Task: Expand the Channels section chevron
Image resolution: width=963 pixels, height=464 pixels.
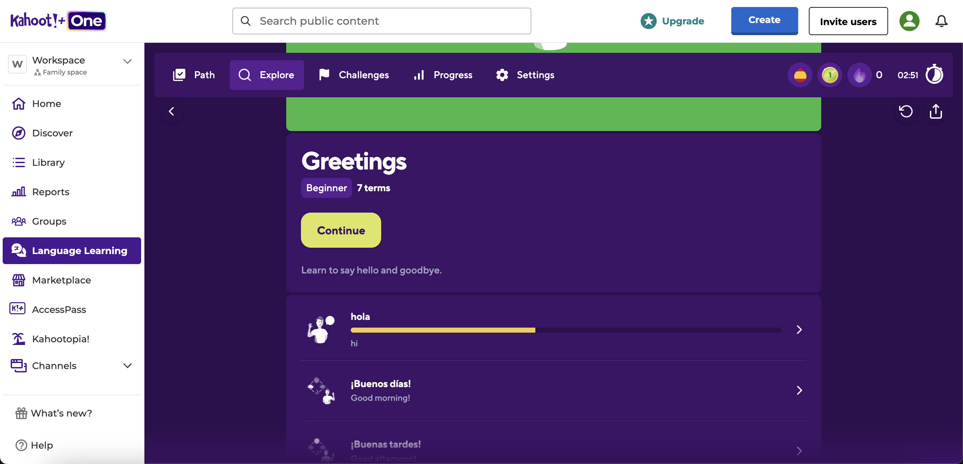Action: (x=127, y=366)
